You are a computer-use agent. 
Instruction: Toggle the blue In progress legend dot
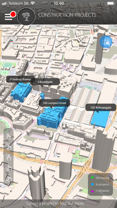click(92, 184)
